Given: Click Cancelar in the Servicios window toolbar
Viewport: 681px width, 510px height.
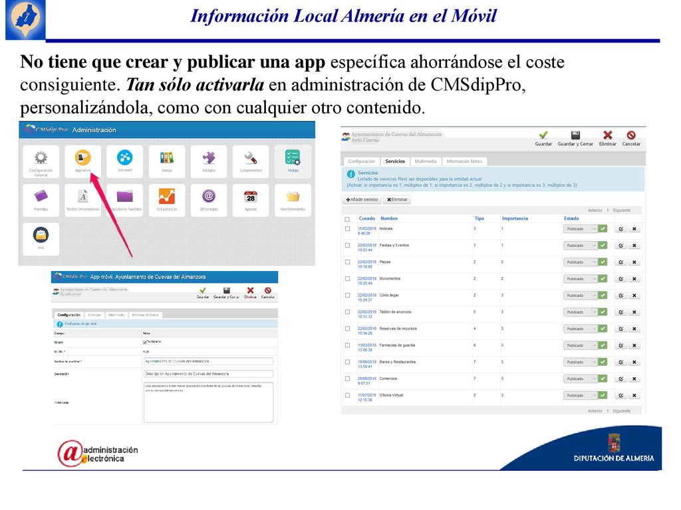Looking at the screenshot, I should point(631,139).
